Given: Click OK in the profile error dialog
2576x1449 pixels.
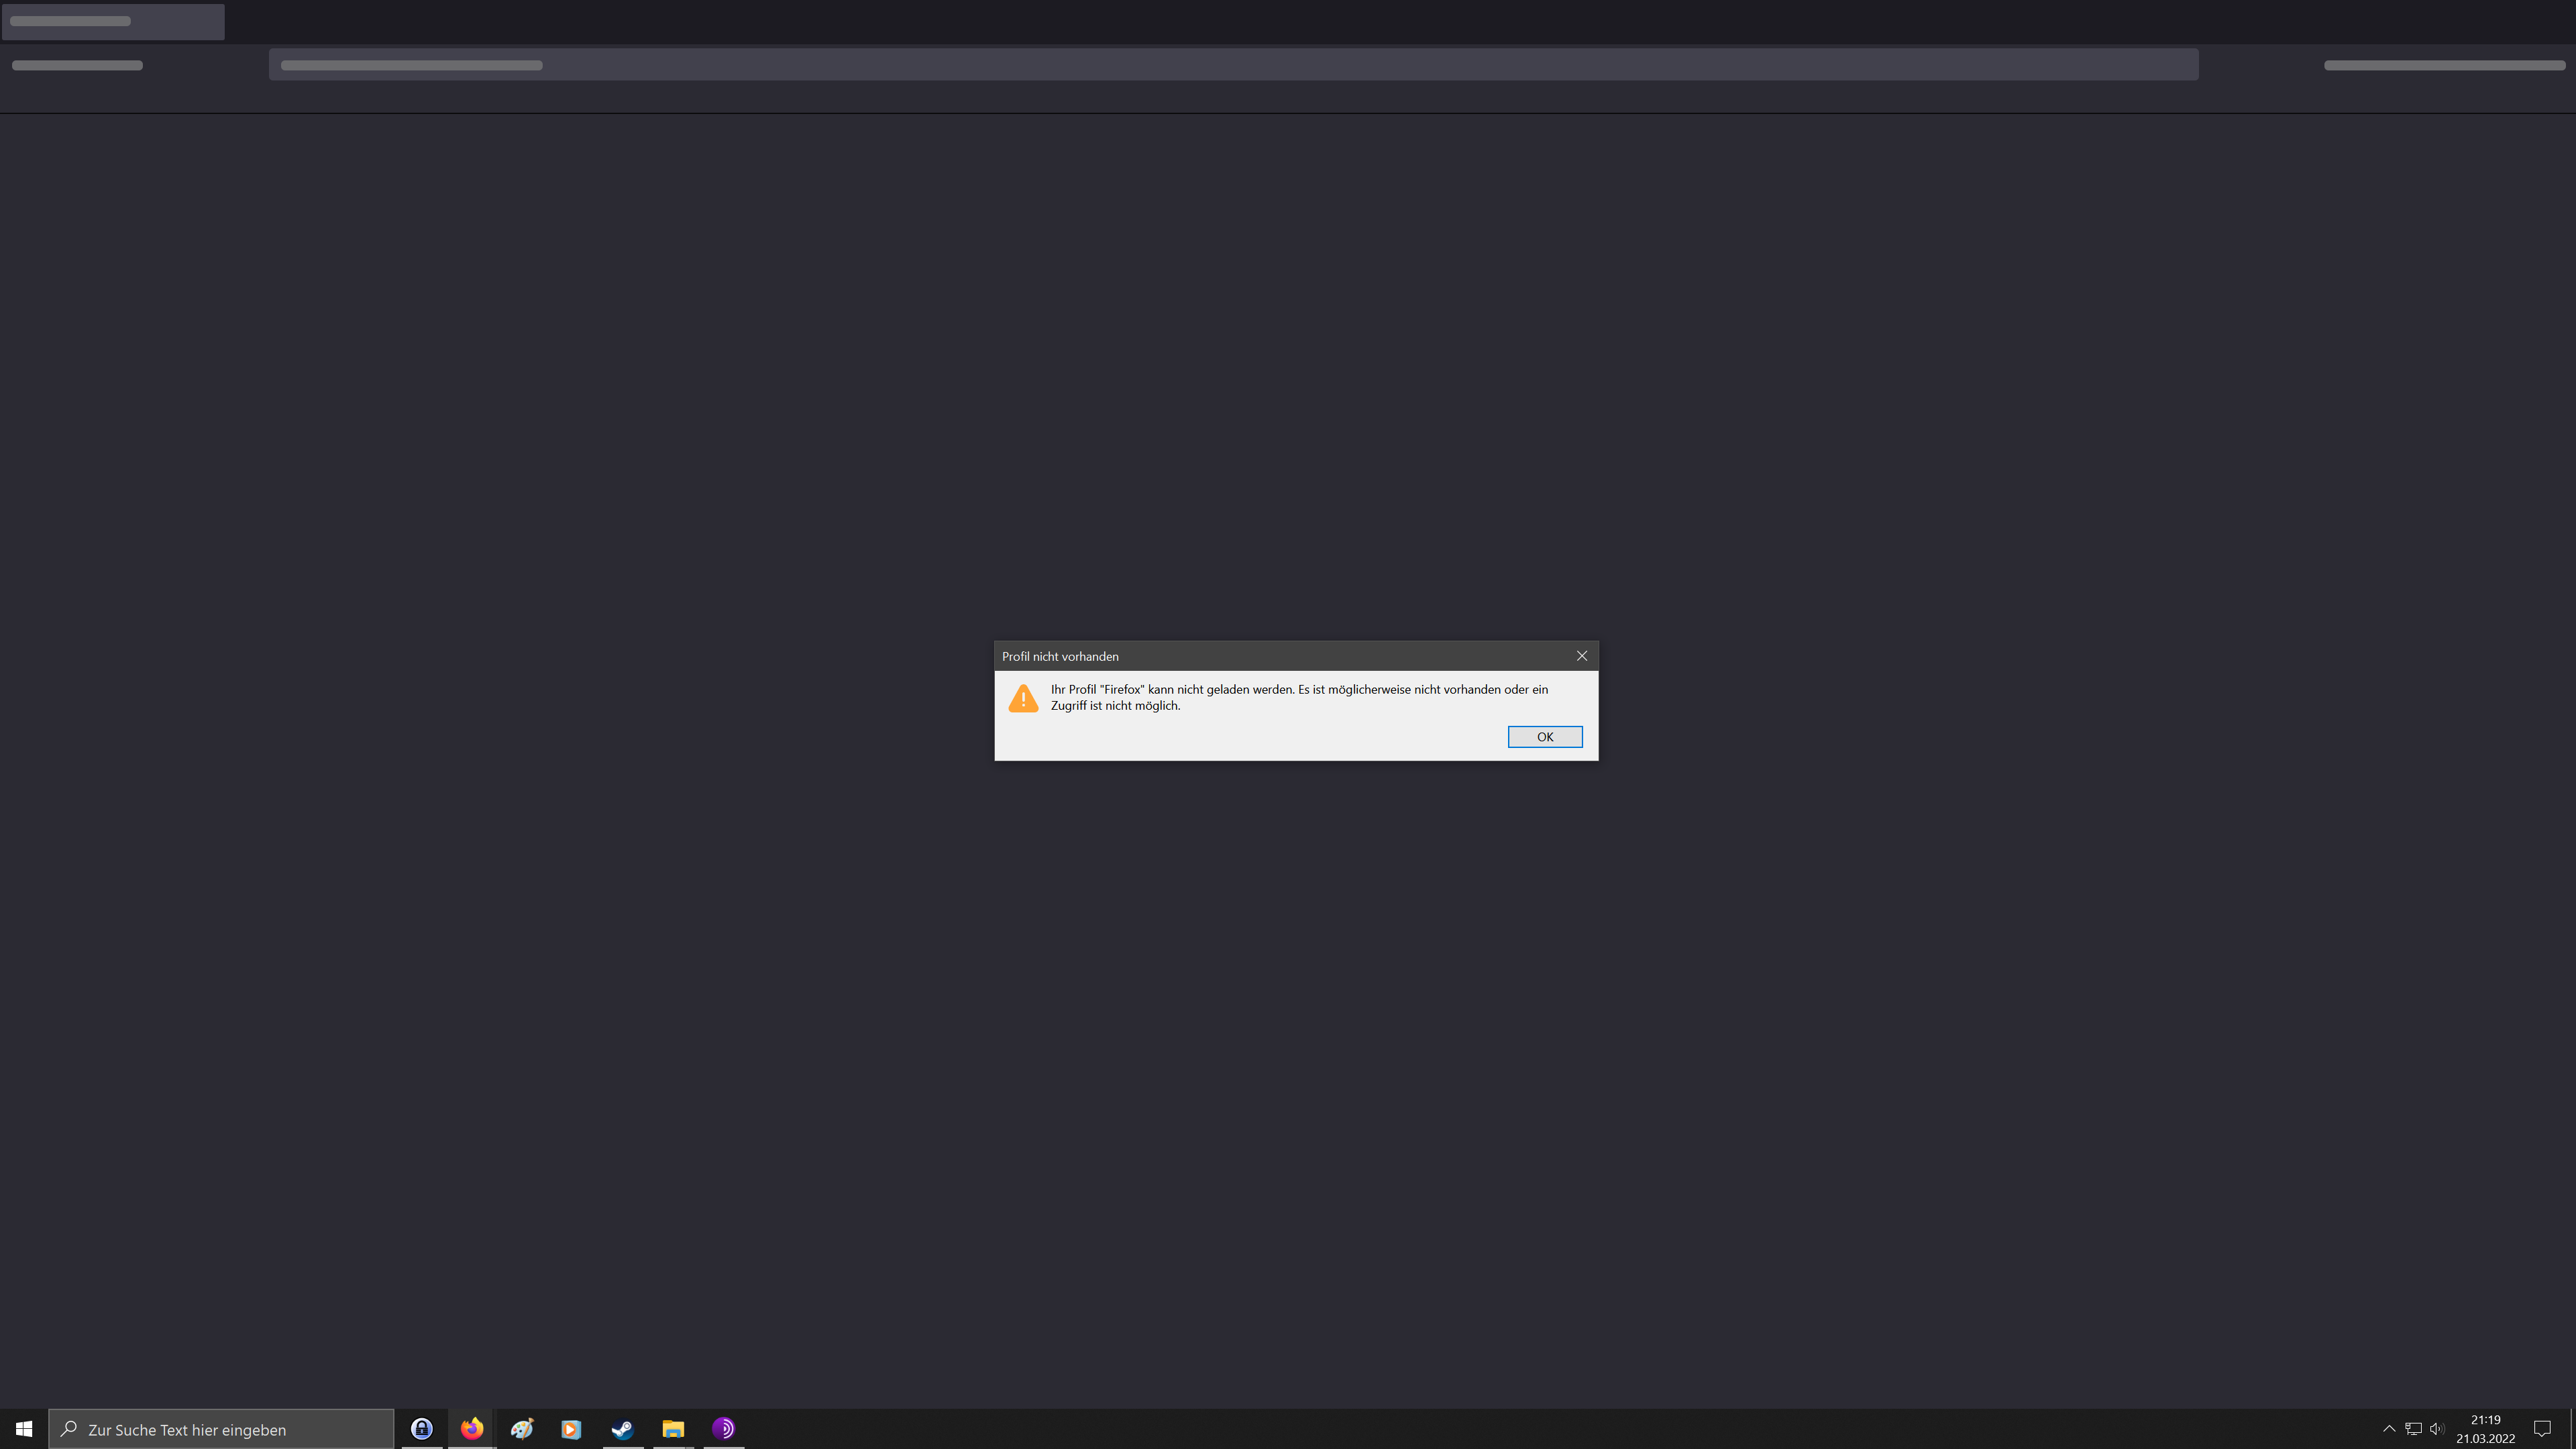Looking at the screenshot, I should tap(1544, 737).
